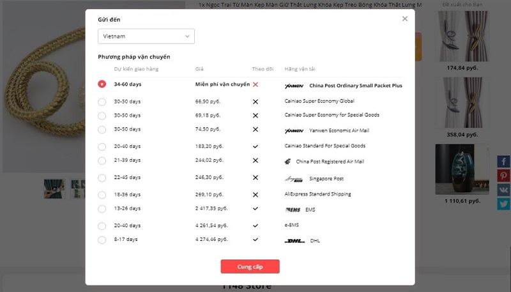Open the Vietnam destination country dropdown
511x292 pixels.
146,36
